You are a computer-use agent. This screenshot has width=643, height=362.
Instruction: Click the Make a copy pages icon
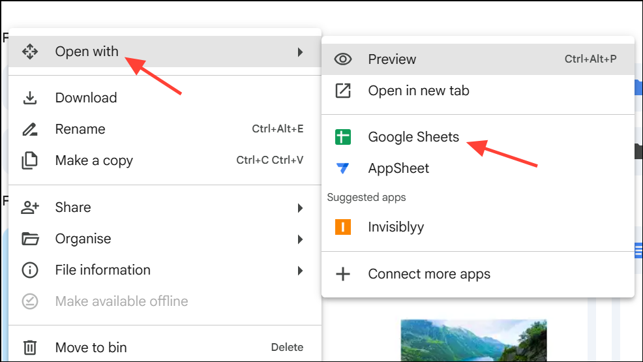coord(29,160)
